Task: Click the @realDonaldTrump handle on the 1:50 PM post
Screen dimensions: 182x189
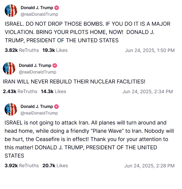Action: click(x=39, y=14)
